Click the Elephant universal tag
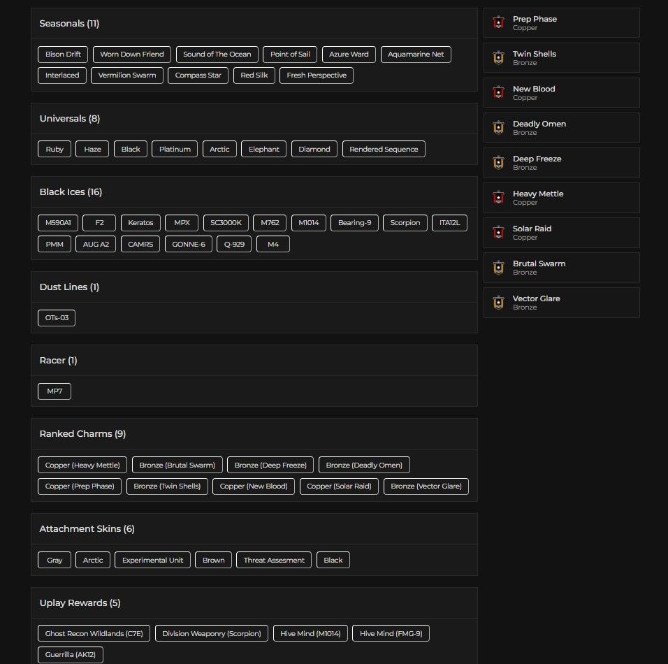The image size is (668, 664). [x=263, y=149]
